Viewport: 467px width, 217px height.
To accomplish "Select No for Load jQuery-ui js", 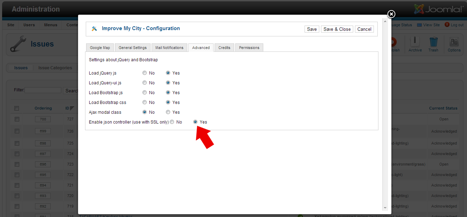I will coord(145,83).
